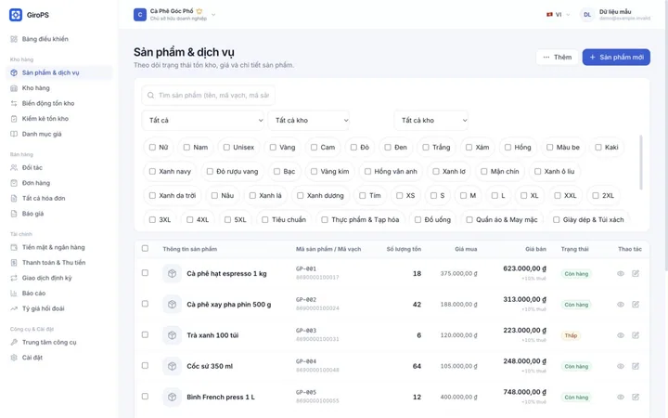Edit Trà xanh 100 túi product

636,335
